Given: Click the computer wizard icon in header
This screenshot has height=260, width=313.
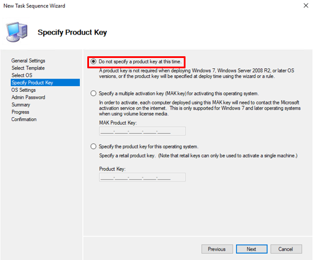Looking at the screenshot, I should [17, 32].
